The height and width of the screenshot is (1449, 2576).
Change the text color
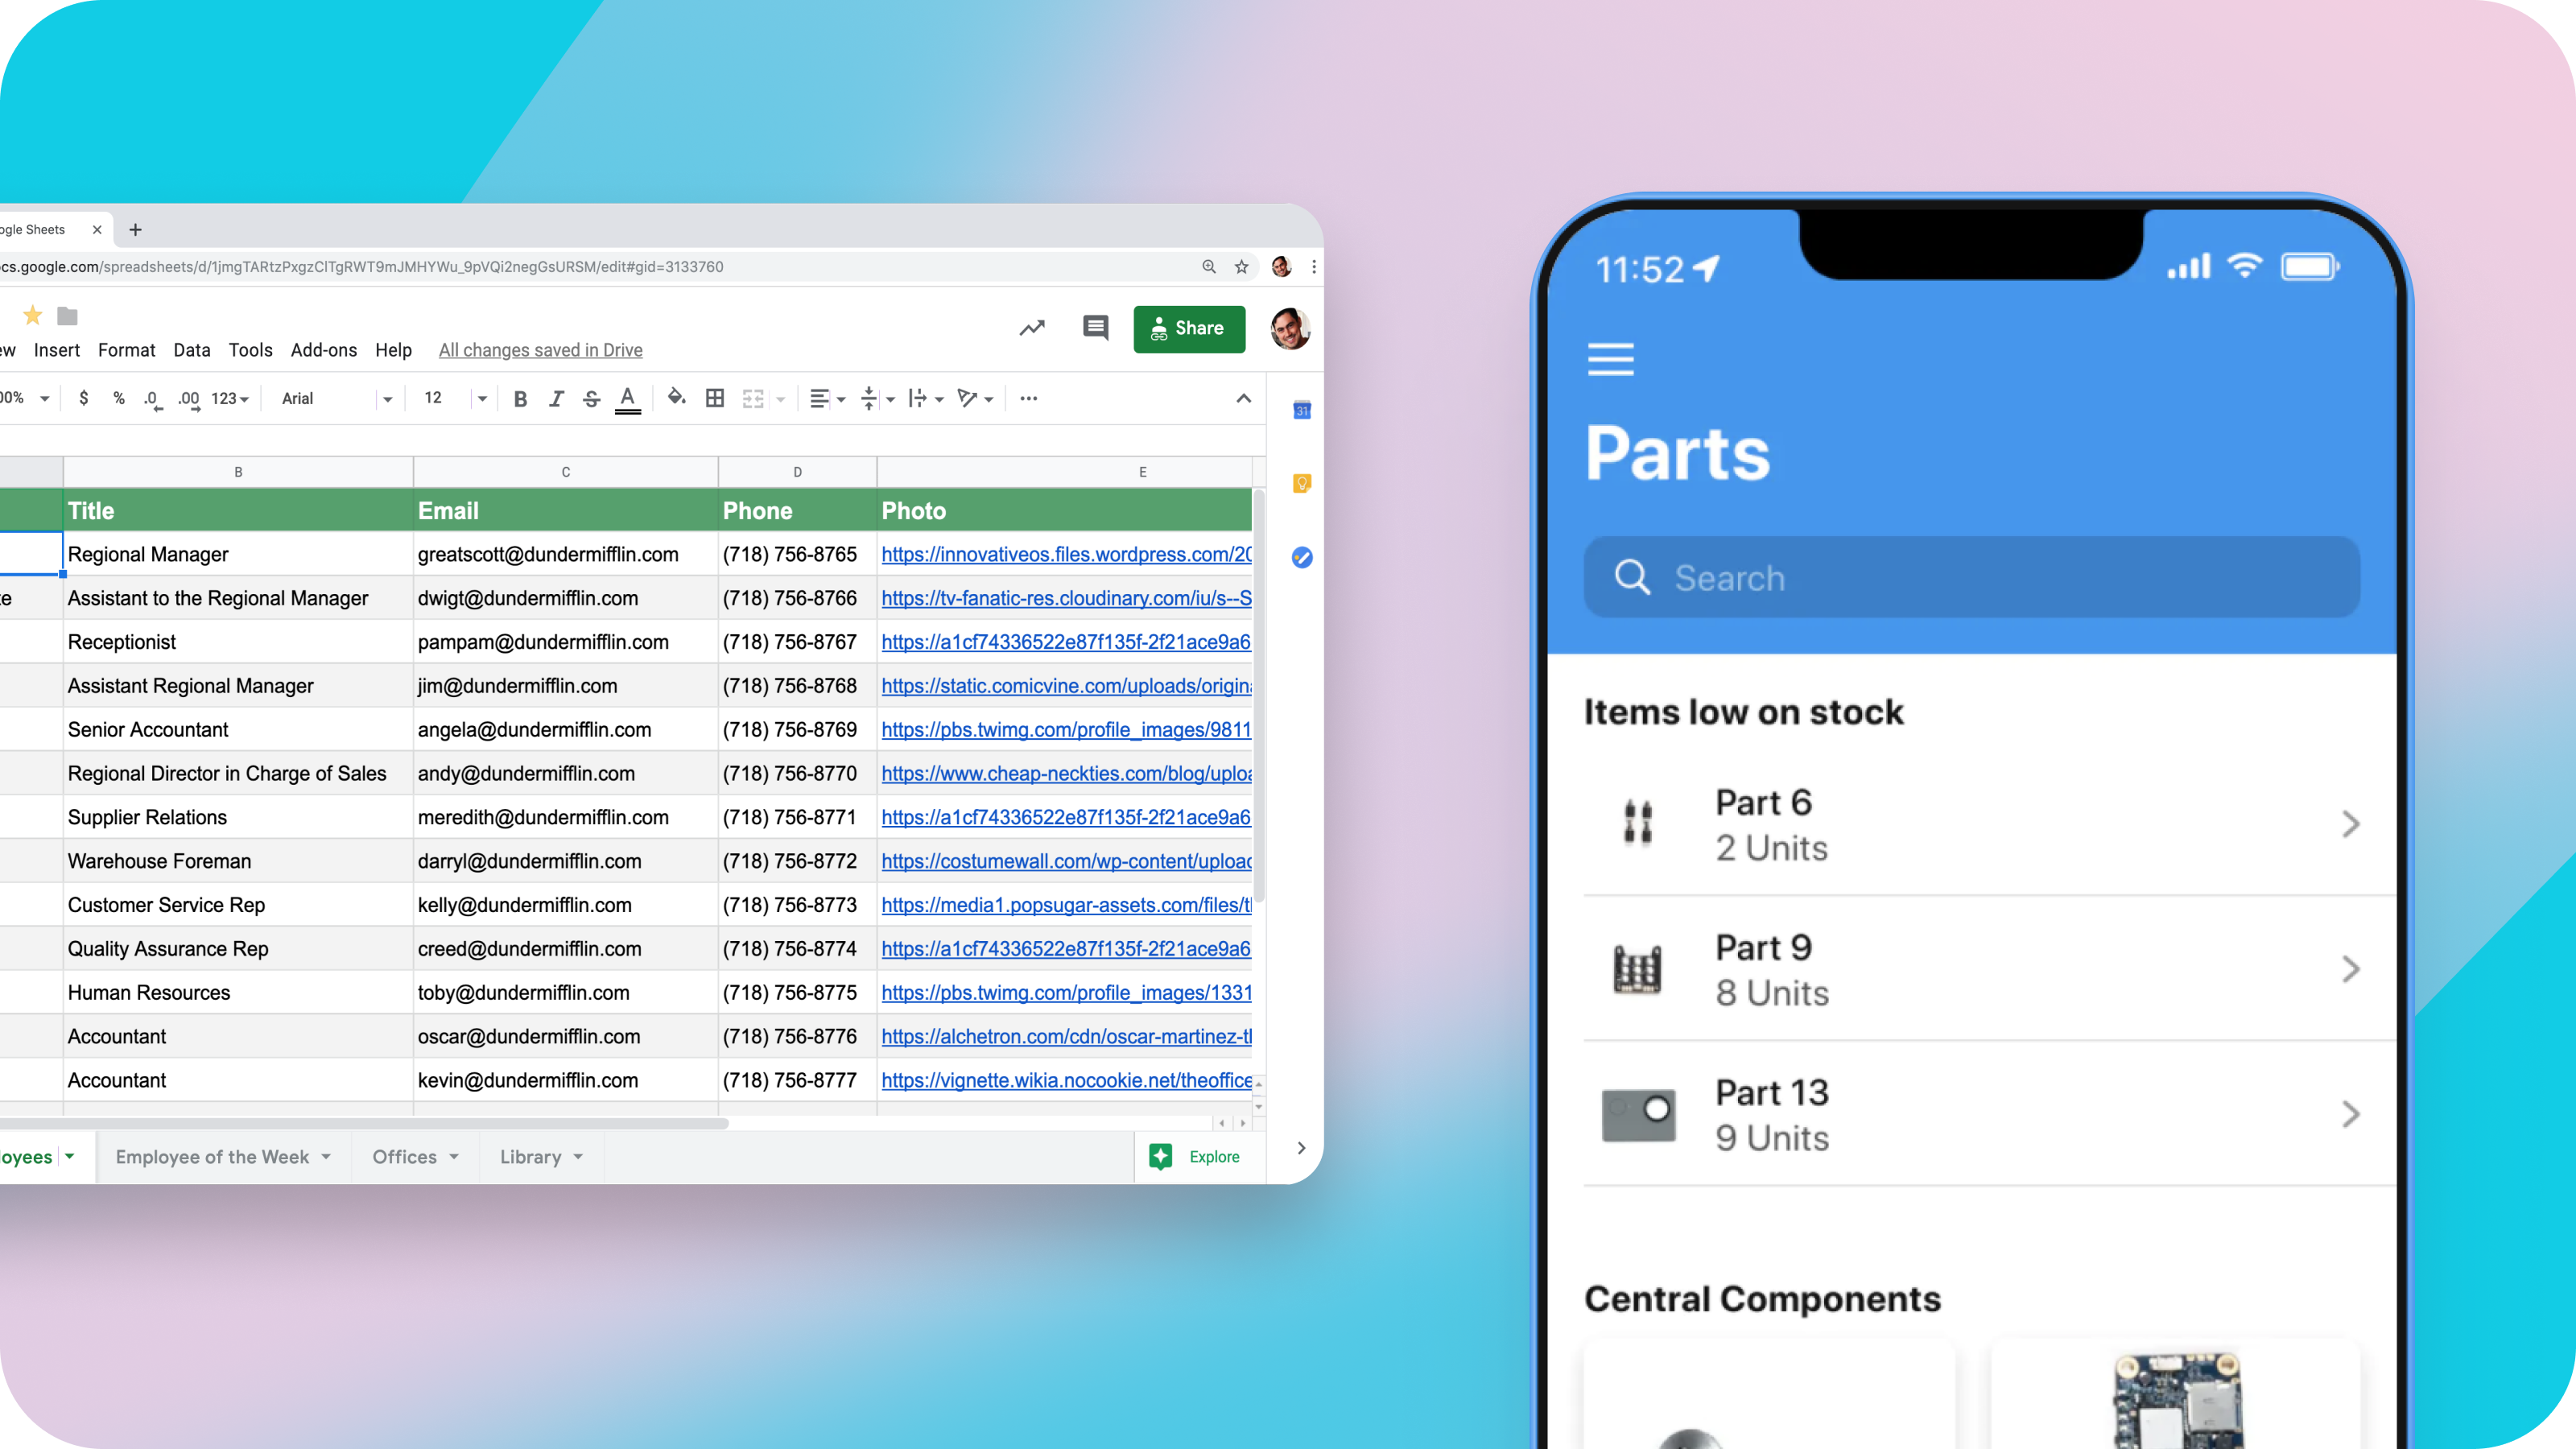628,398
